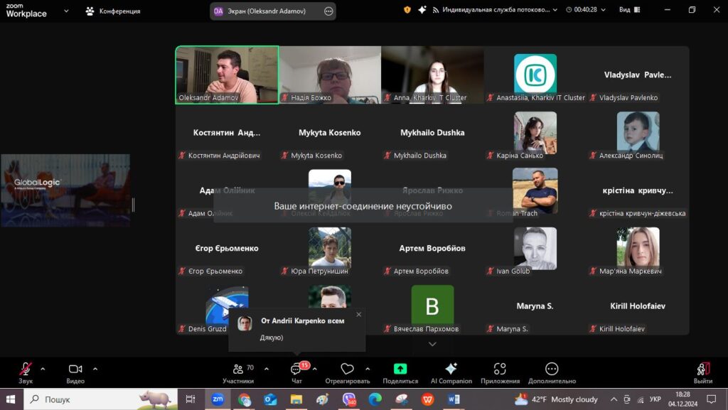The width and height of the screenshot is (728, 410).
Task: Open the Zoom Workplace dropdown chevron
Action: 66,11
